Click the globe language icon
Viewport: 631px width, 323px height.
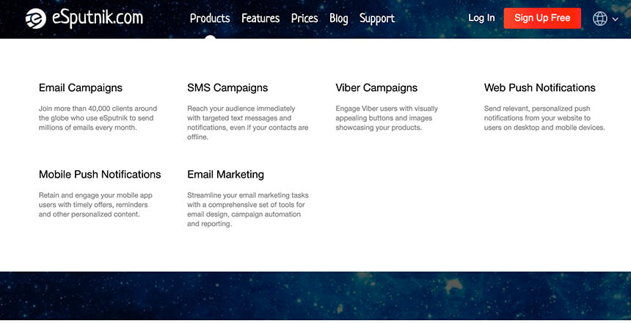pyautogui.click(x=599, y=18)
